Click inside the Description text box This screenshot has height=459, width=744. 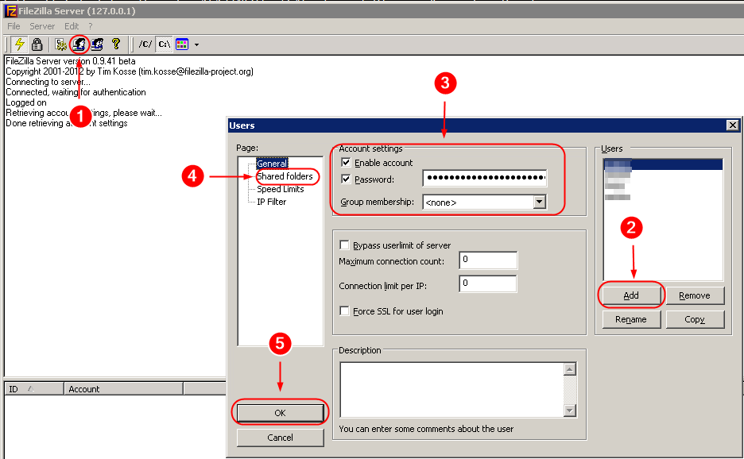[451, 390]
